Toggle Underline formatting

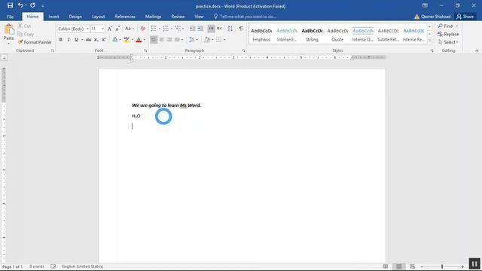click(x=76, y=40)
